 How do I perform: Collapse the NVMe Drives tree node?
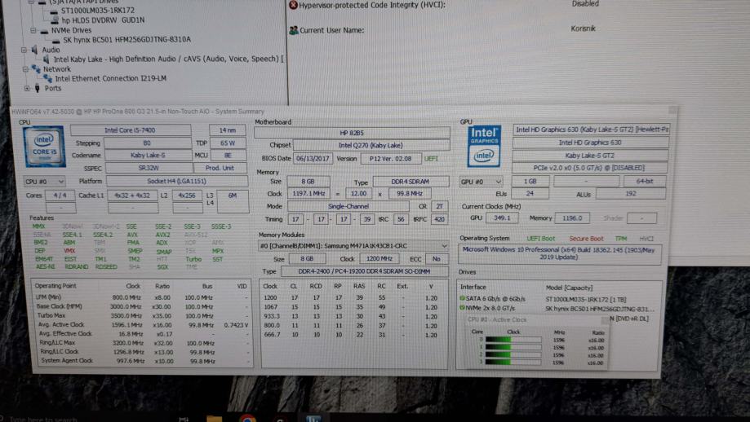pyautogui.click(x=33, y=30)
